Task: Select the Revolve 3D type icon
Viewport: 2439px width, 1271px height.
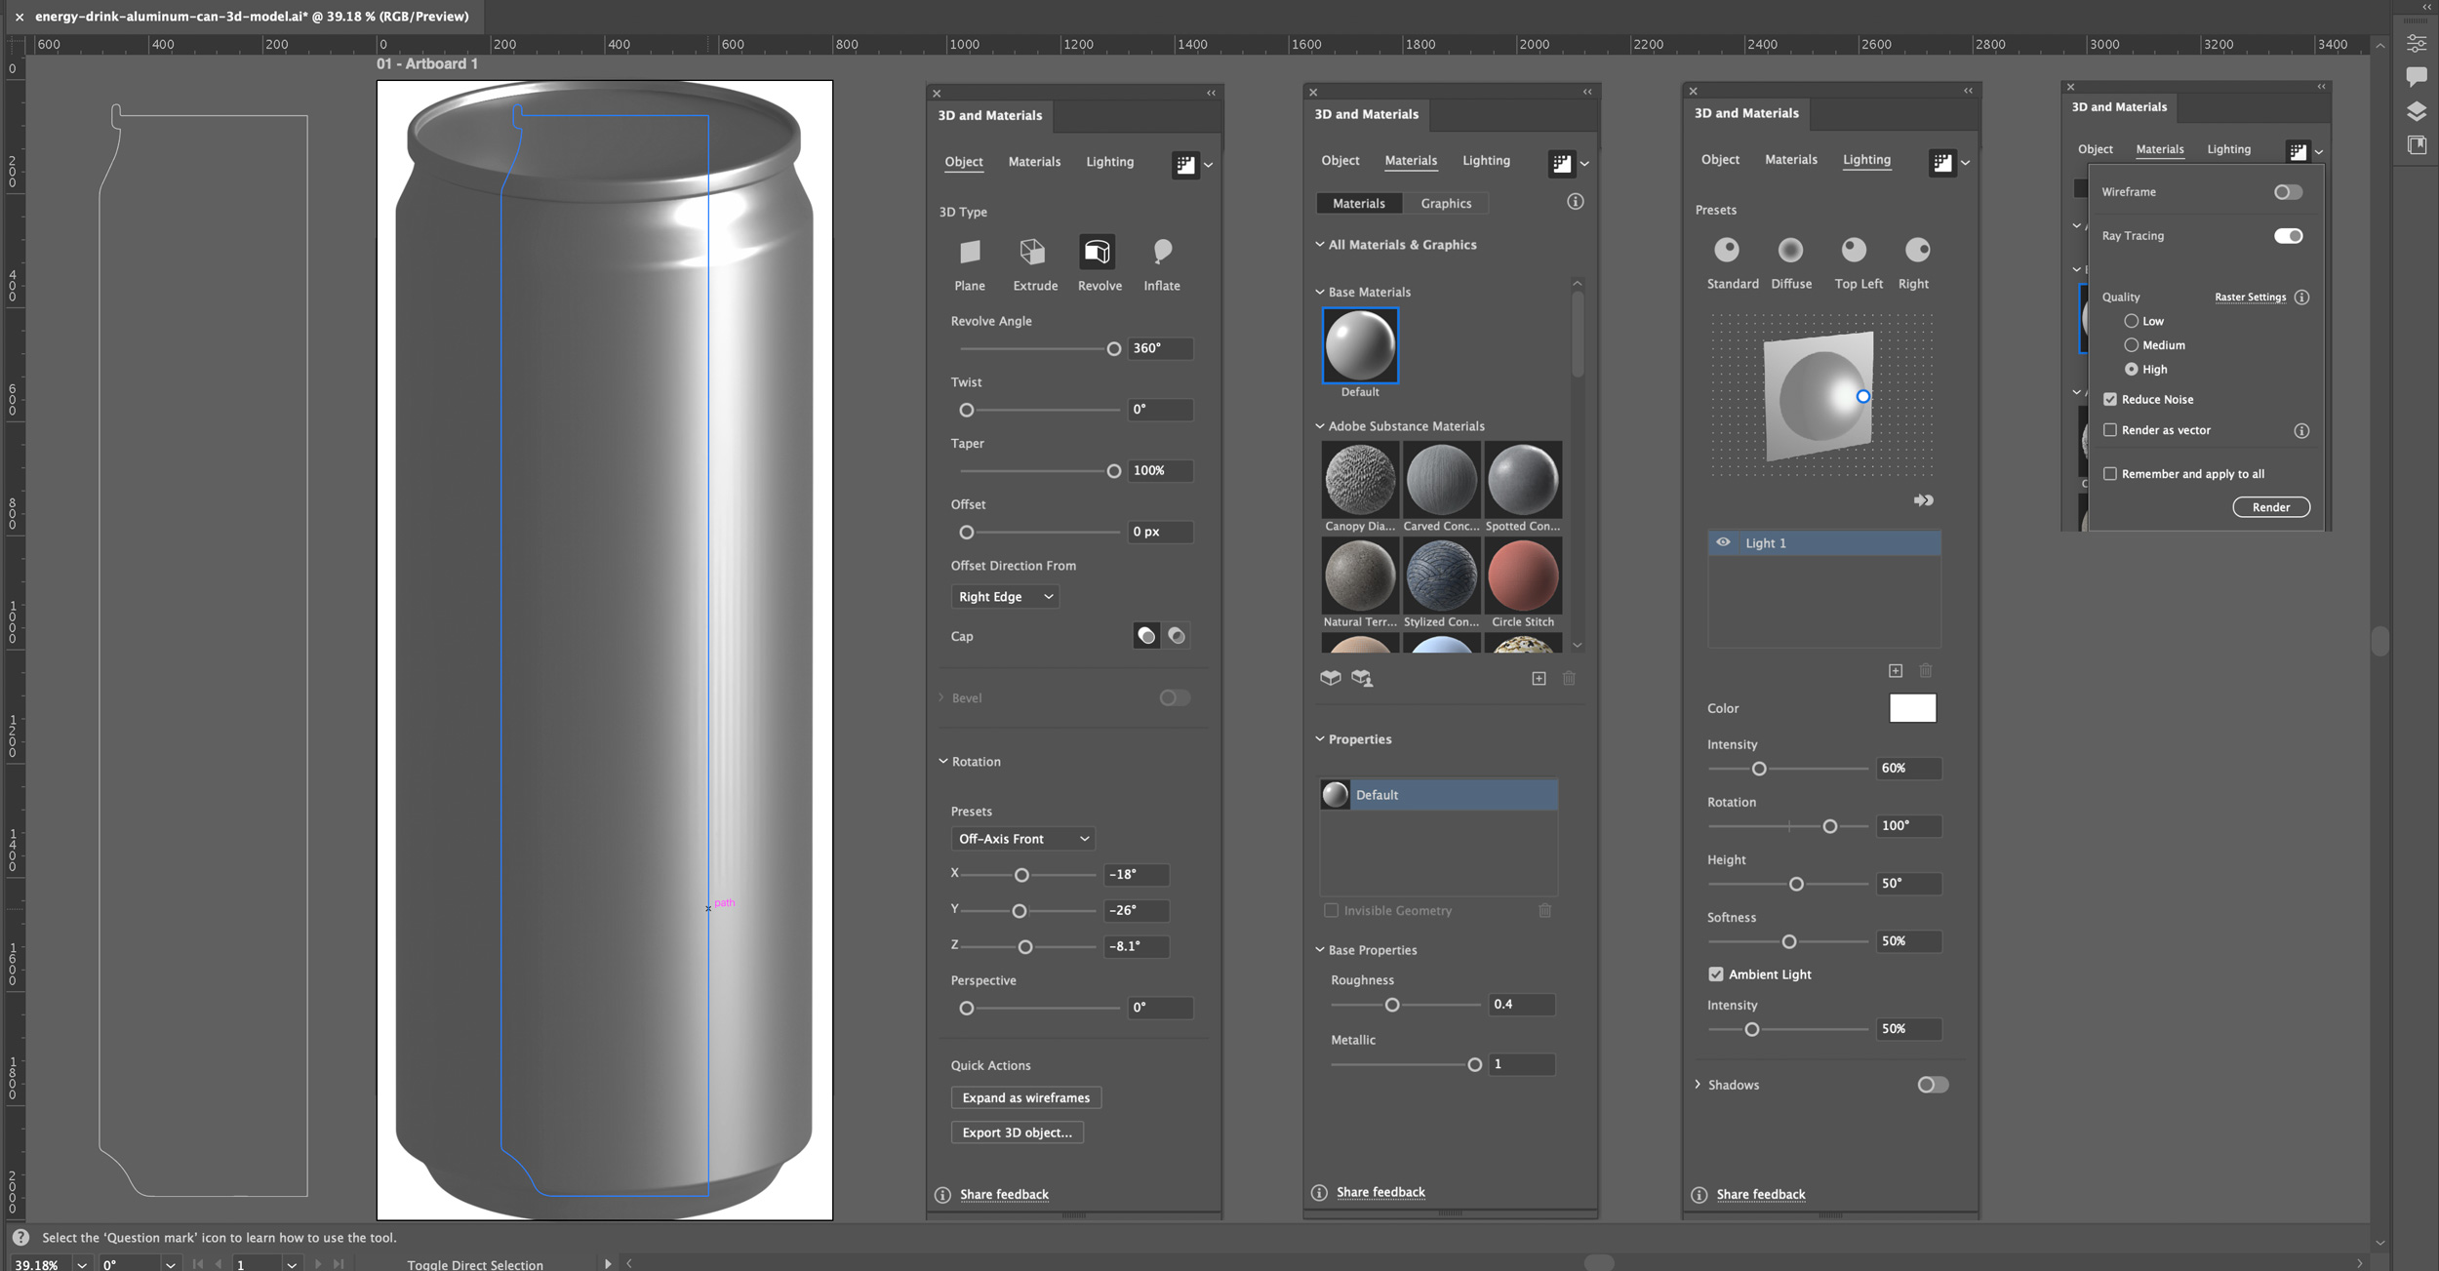Action: 1097,253
